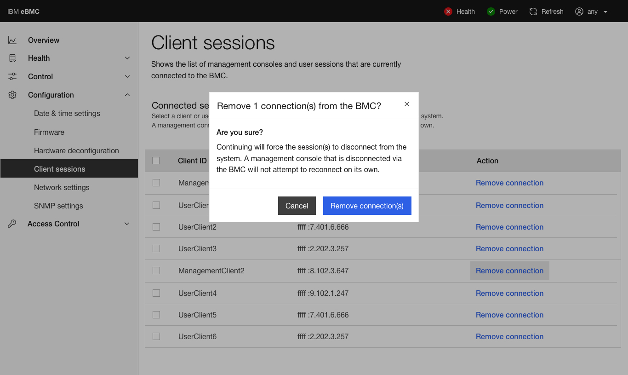
Task: Click the Refresh icon in top bar
Action: tap(533, 12)
